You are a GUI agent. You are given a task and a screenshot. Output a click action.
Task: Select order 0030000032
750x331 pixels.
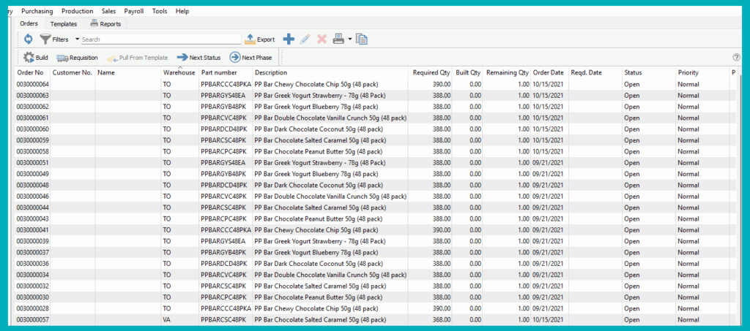[375, 286]
